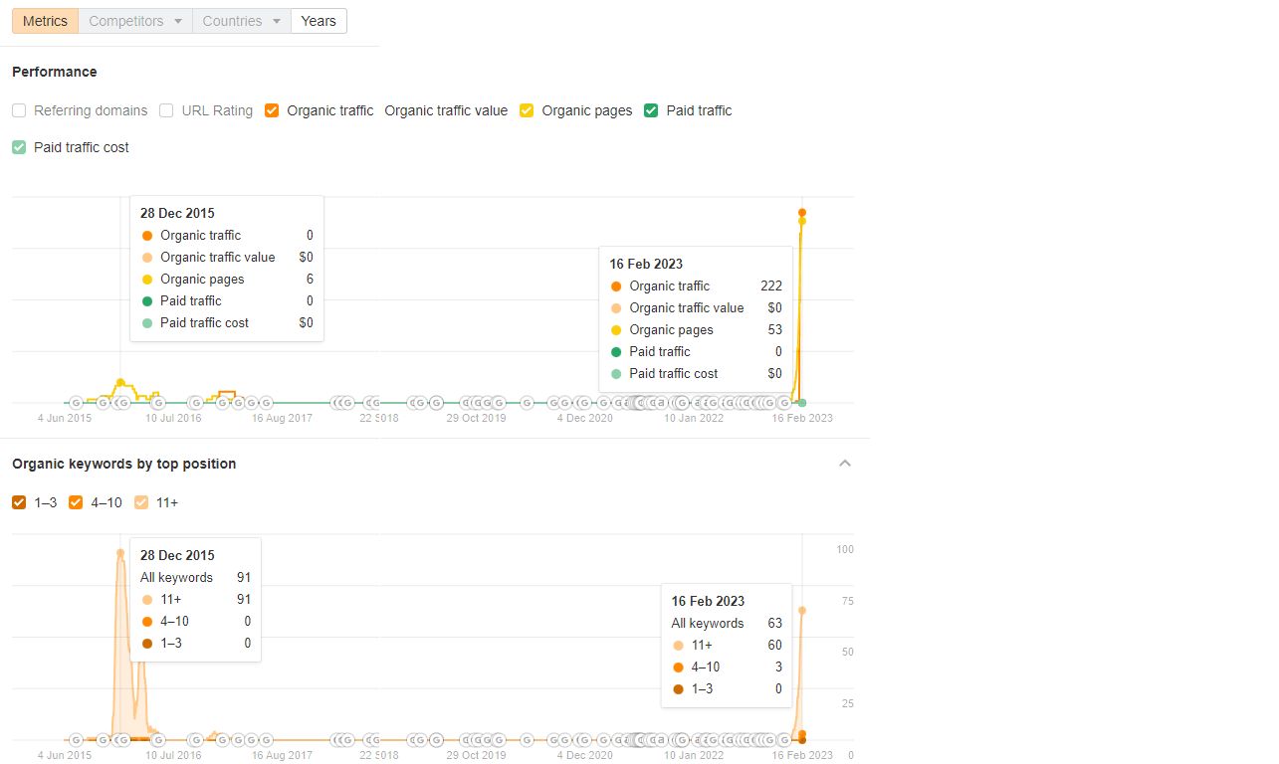Click the last G marker before 16 Feb 2023 in Performance chart
1279x764 pixels.
784,403
